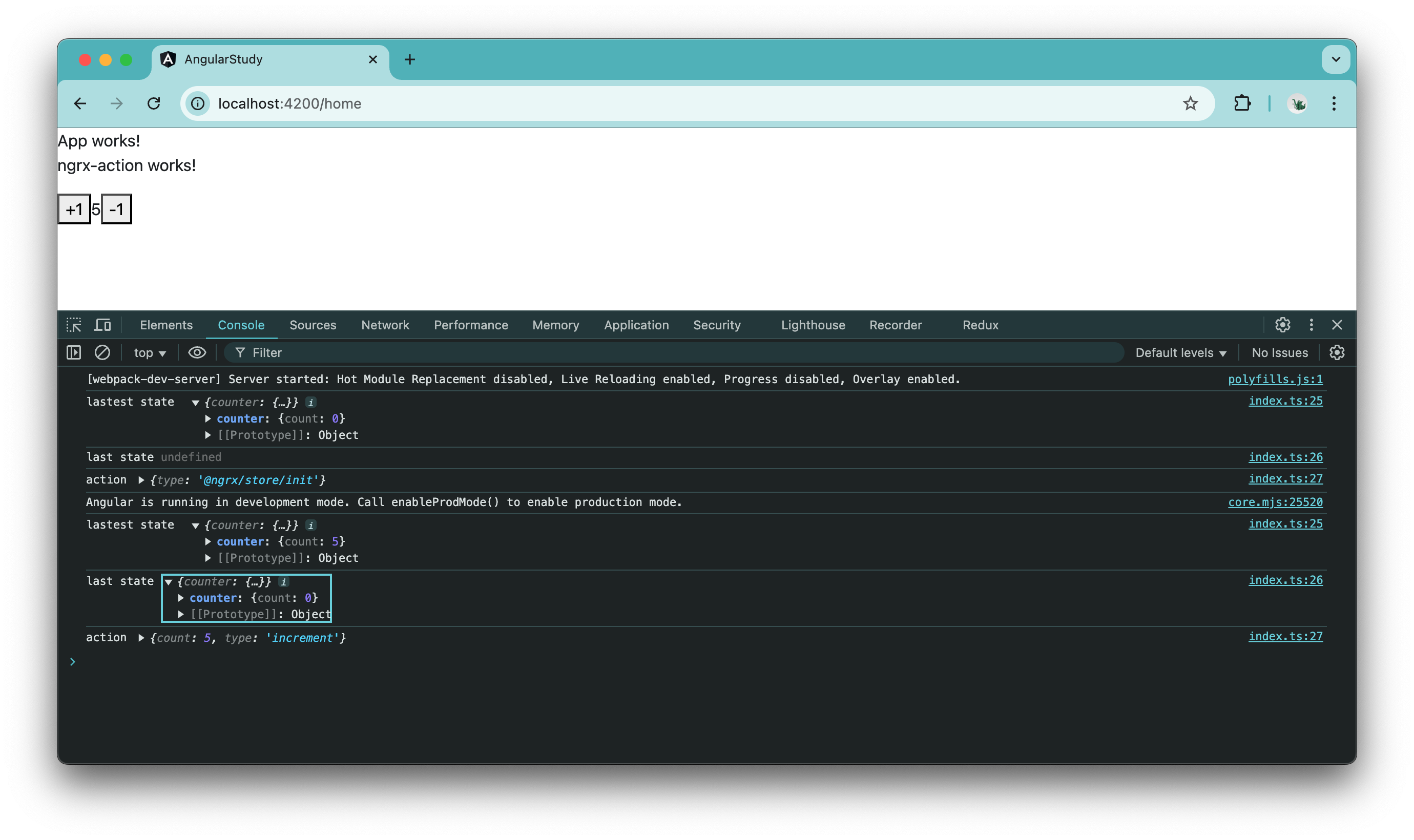Click the browser extensions puzzle icon
The width and height of the screenshot is (1414, 840).
[1243, 103]
